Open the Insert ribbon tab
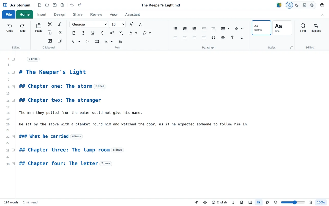 42,14
